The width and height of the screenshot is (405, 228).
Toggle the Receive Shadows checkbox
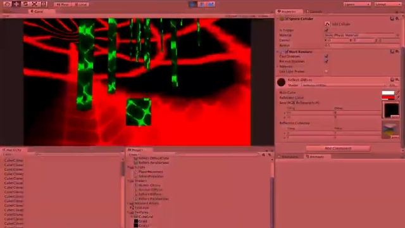click(327, 61)
